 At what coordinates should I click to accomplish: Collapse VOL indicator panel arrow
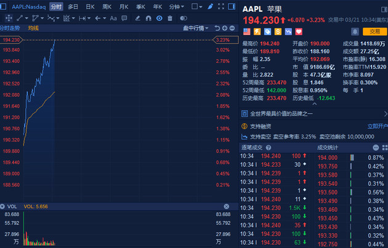click(2, 206)
